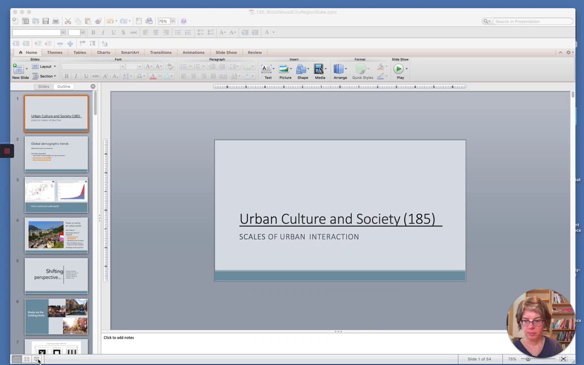This screenshot has height=365, width=584.
Task: Open the purple Help question mark icon
Action: click(184, 21)
